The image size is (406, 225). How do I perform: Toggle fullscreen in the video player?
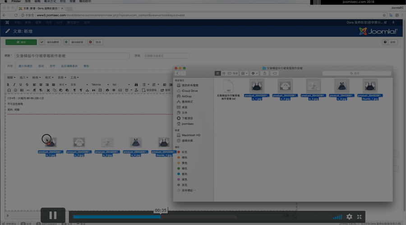360,217
